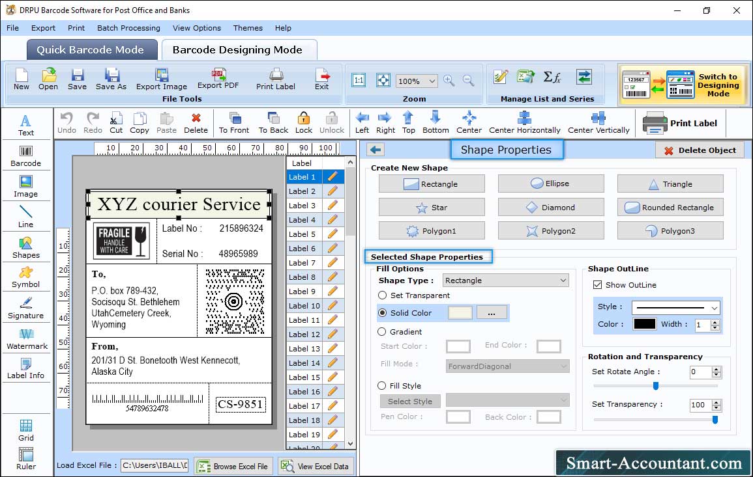753x477 pixels.
Task: Open the View Options menu
Action: coord(197,28)
